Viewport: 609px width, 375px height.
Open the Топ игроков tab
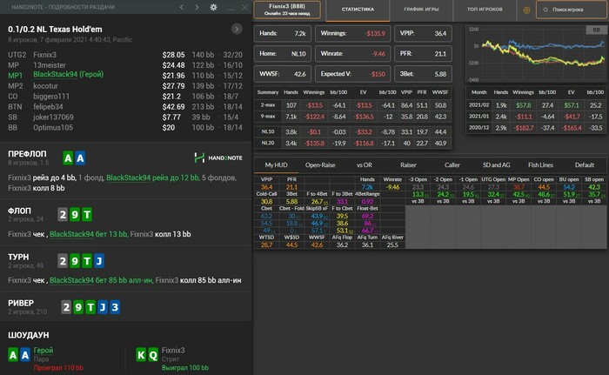point(485,10)
